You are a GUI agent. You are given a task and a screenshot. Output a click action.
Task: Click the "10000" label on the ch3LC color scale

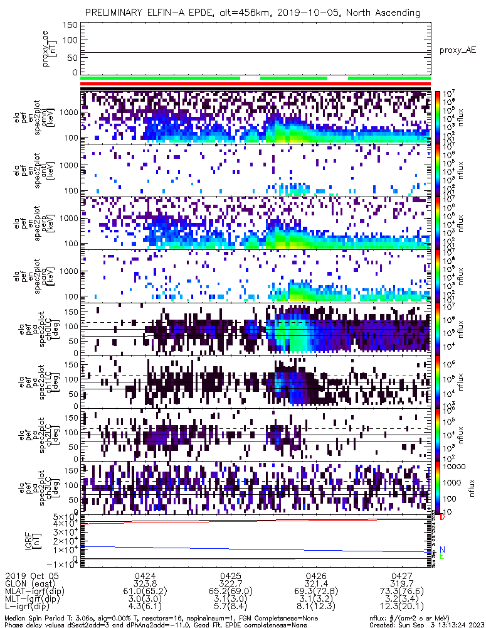(454, 467)
